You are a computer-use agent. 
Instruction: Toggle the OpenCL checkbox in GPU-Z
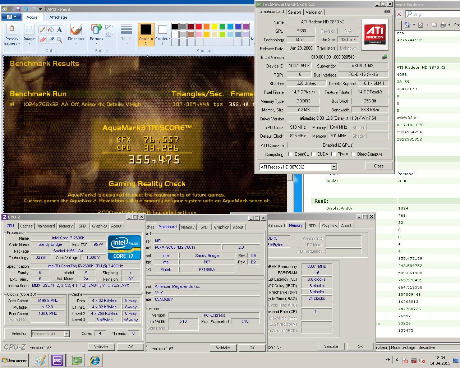pos(290,154)
